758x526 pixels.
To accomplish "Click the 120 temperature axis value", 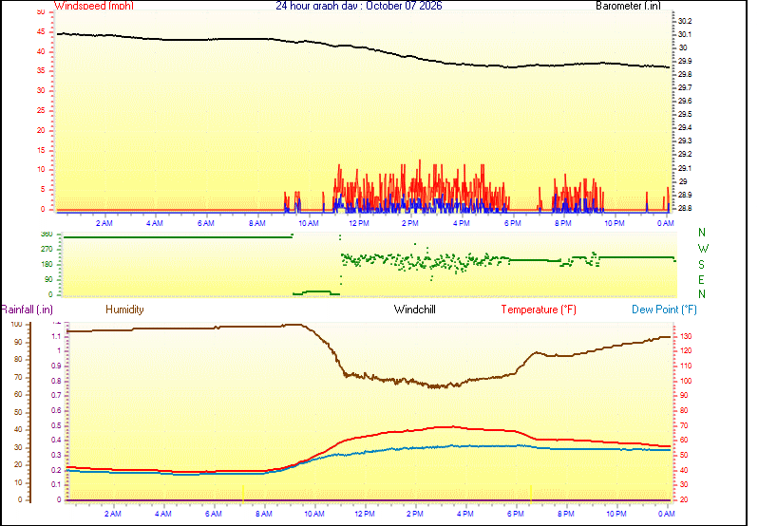I will pyautogui.click(x=686, y=351).
